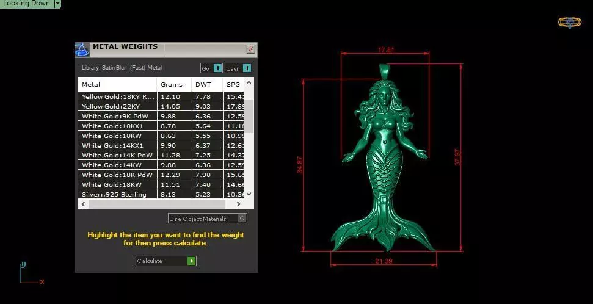Click the Metal column header

click(118, 84)
